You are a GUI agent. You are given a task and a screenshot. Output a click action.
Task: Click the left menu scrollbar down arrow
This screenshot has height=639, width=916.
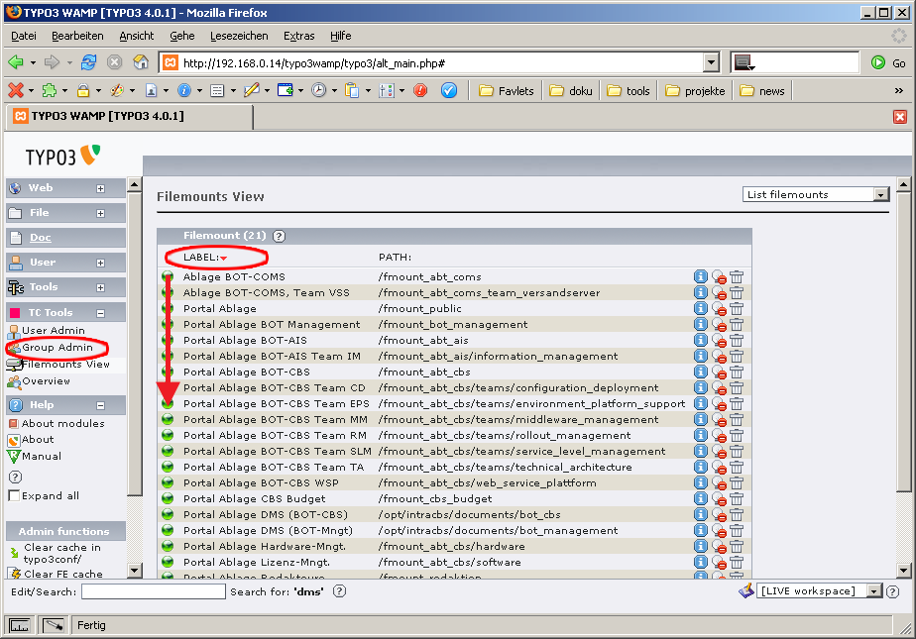135,570
